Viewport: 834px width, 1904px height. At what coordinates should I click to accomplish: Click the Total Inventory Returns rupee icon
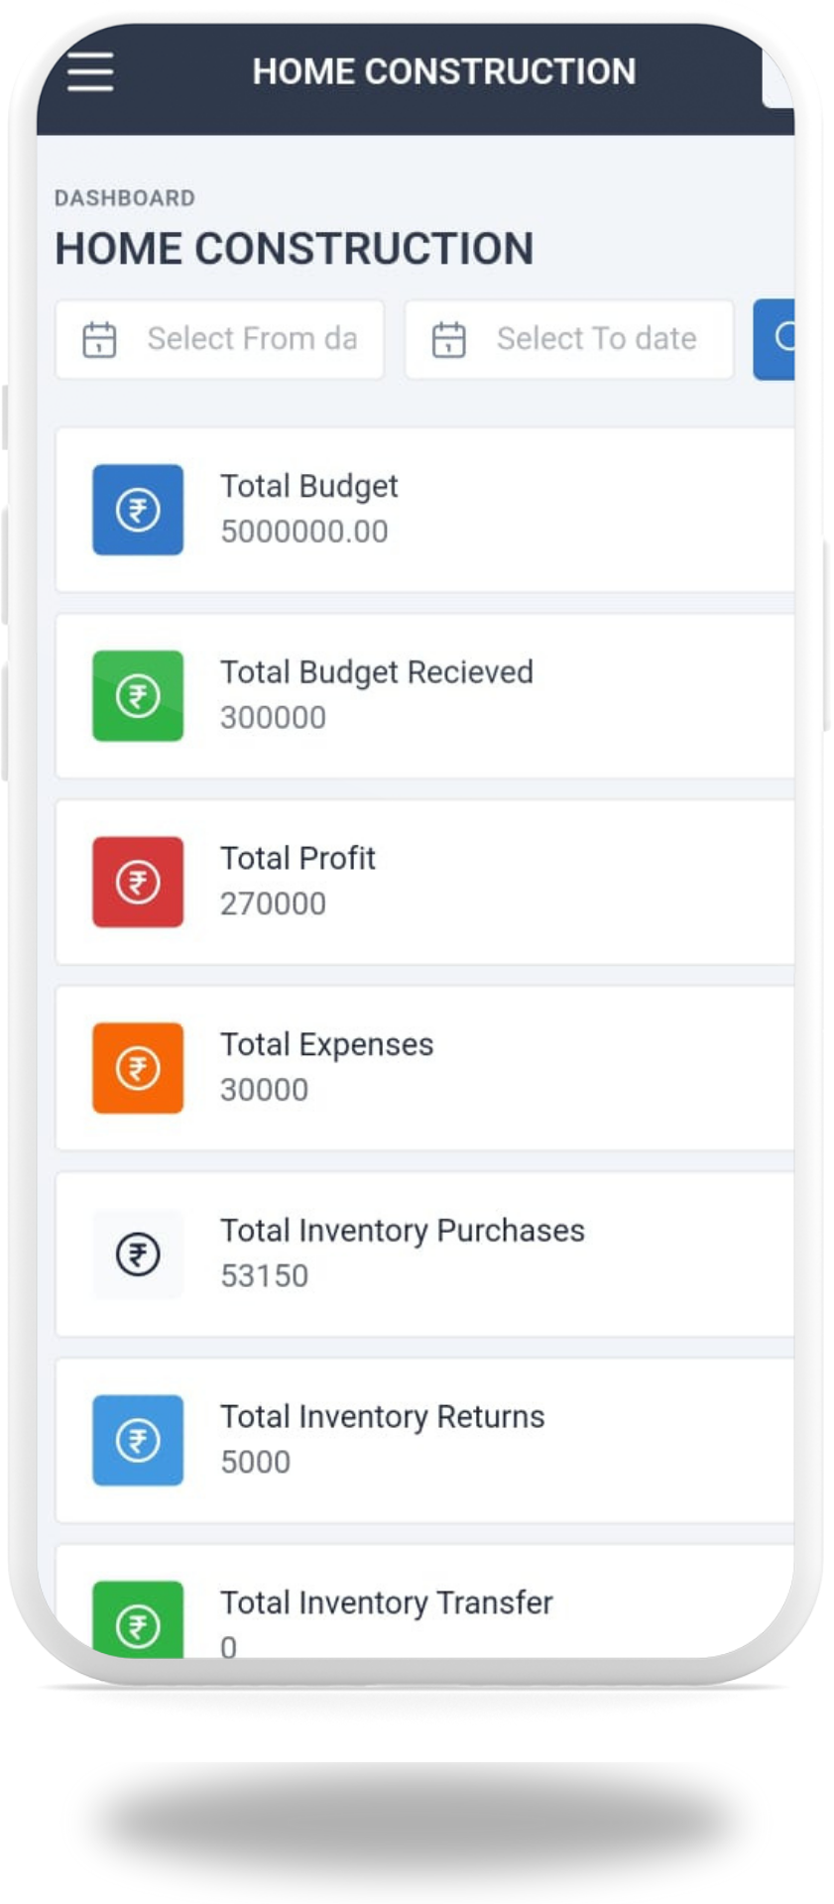[x=138, y=1440]
